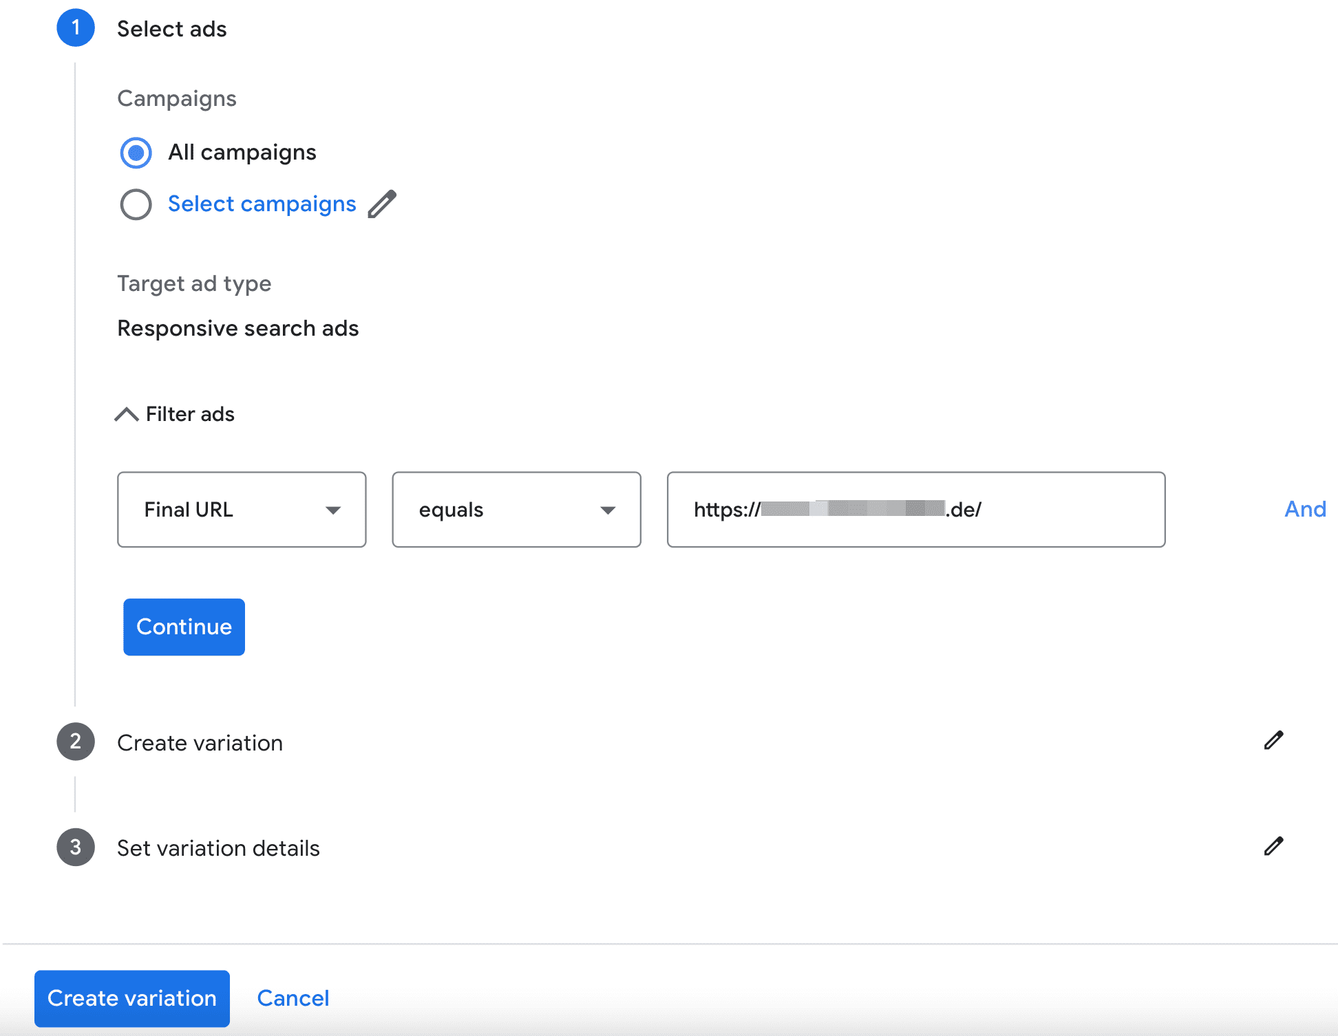Click the step 3 circle icon
This screenshot has width=1338, height=1036.
(76, 847)
